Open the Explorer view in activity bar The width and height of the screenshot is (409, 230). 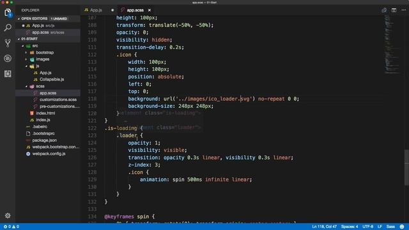click(8, 13)
